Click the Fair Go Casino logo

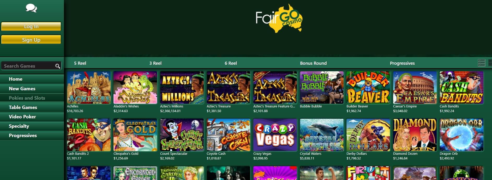tap(279, 18)
